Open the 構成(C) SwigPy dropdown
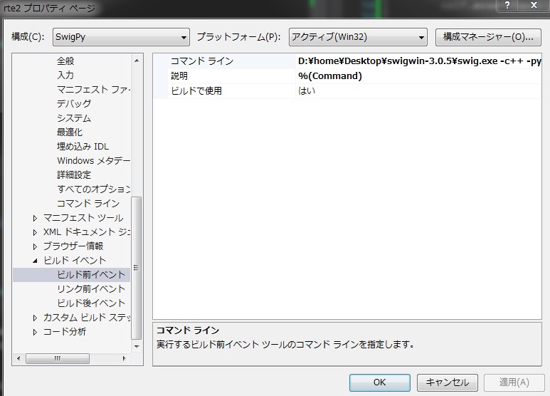This screenshot has width=550, height=396. tap(121, 37)
